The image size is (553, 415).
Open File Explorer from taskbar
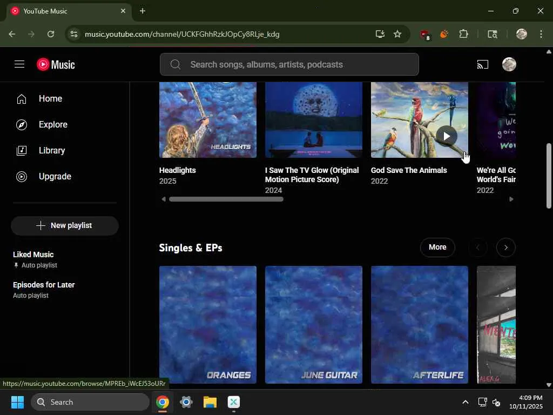pos(210,402)
